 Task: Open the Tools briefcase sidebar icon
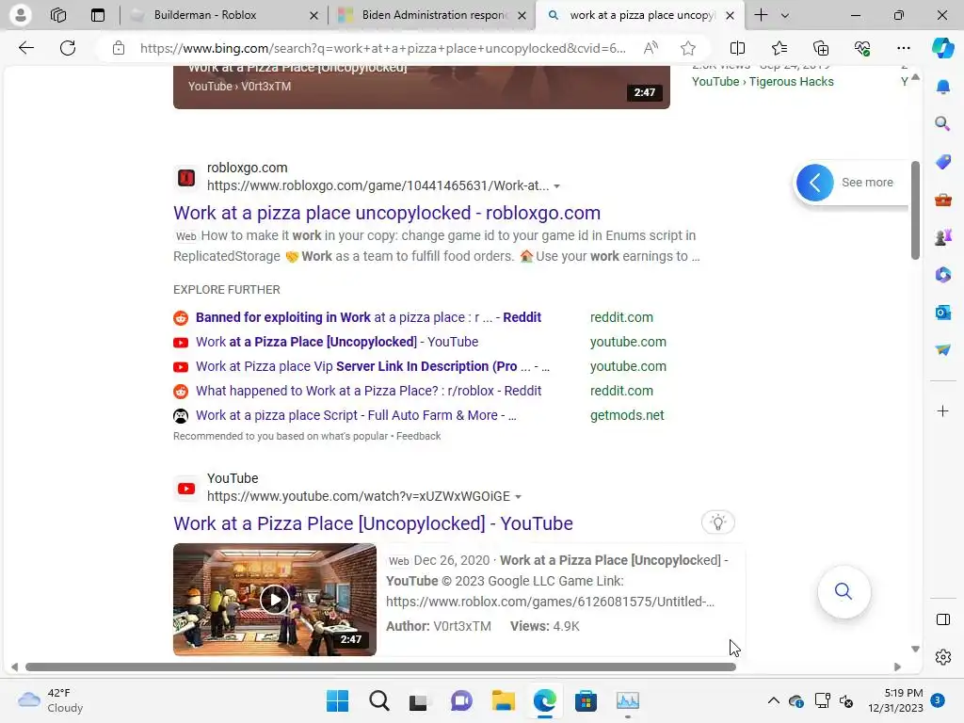943,200
